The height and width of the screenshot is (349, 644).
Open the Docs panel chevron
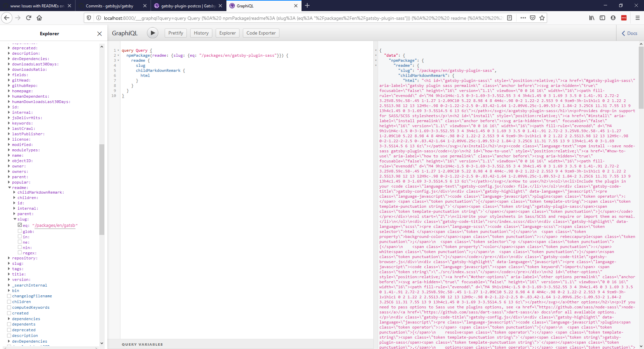tap(624, 33)
